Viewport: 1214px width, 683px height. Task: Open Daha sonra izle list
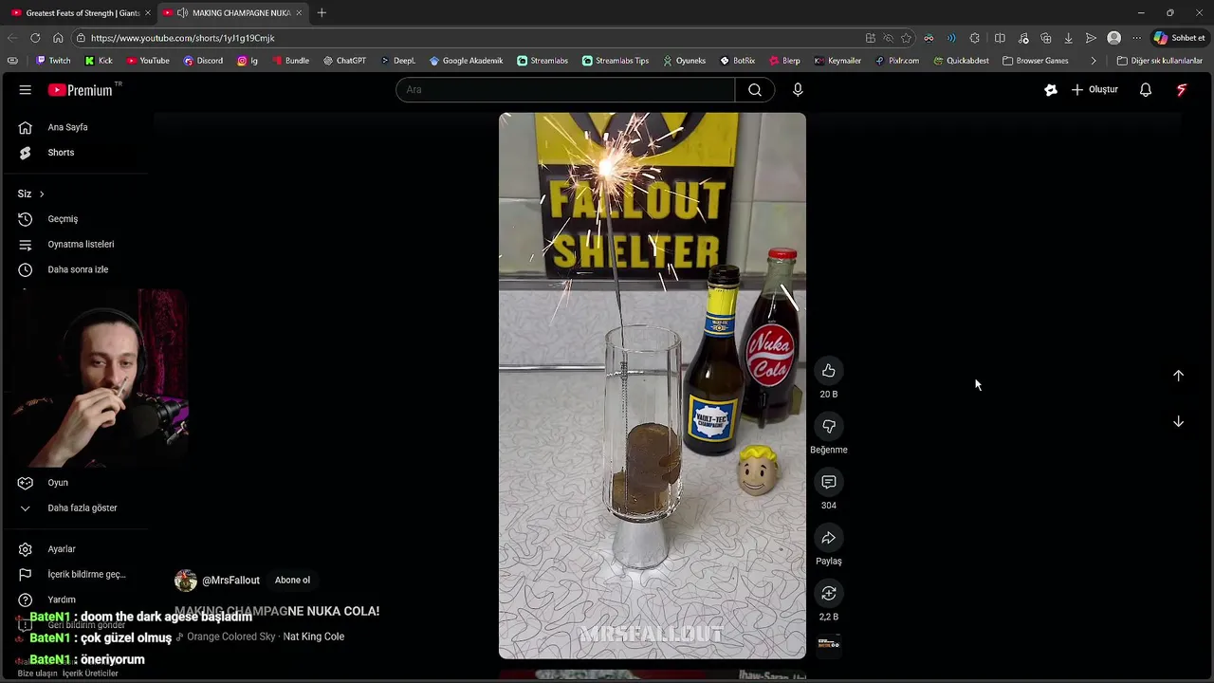76,270
